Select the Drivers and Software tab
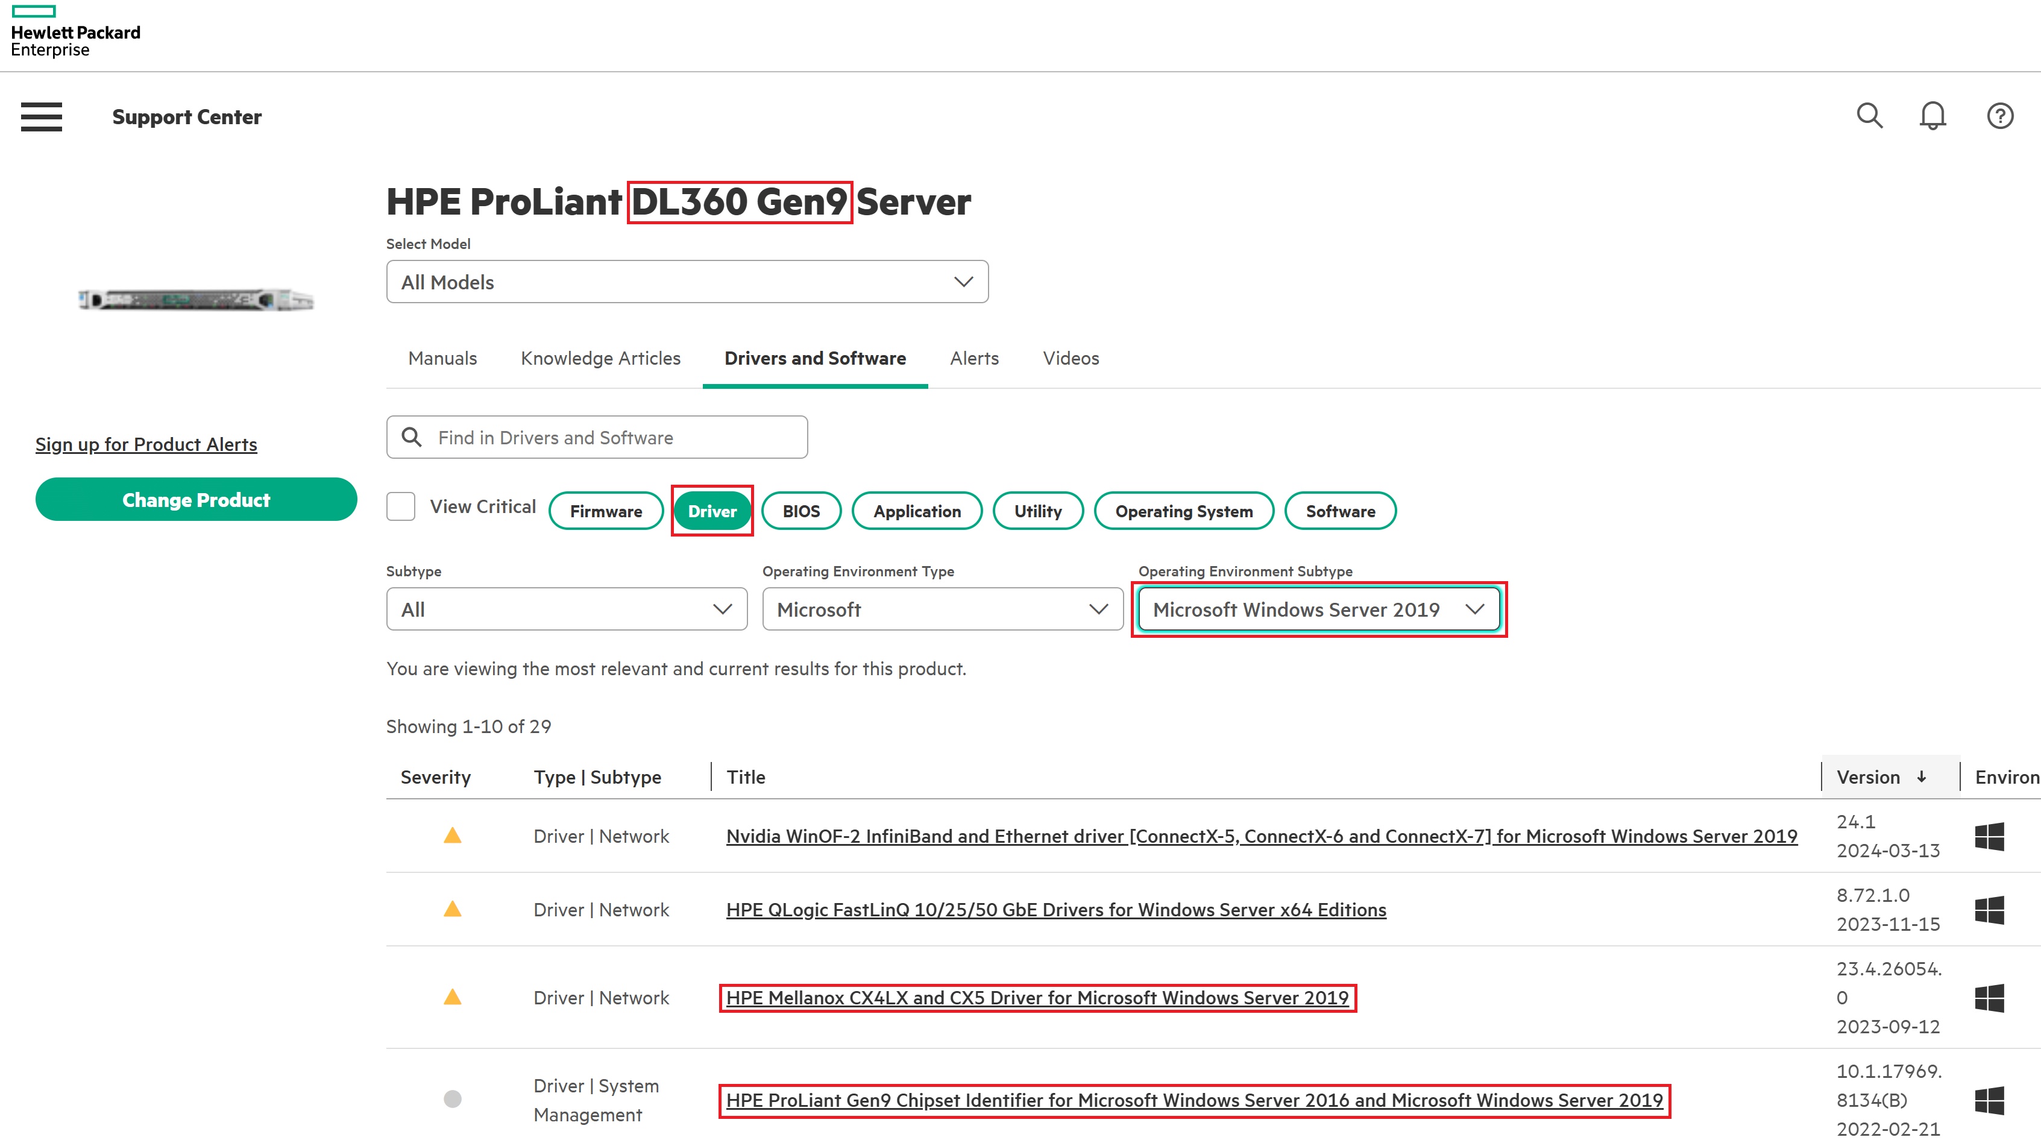2041x1143 pixels. click(x=816, y=358)
